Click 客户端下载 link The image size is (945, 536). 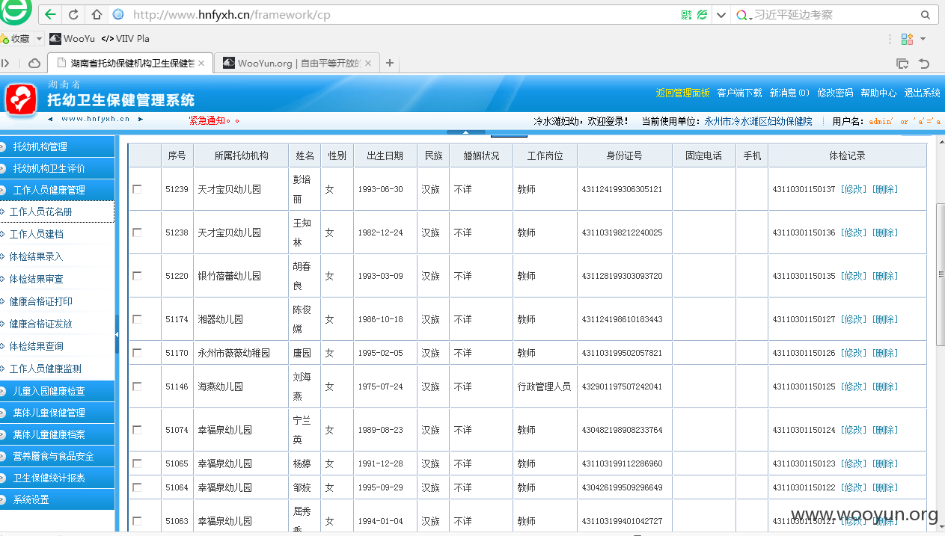point(739,93)
